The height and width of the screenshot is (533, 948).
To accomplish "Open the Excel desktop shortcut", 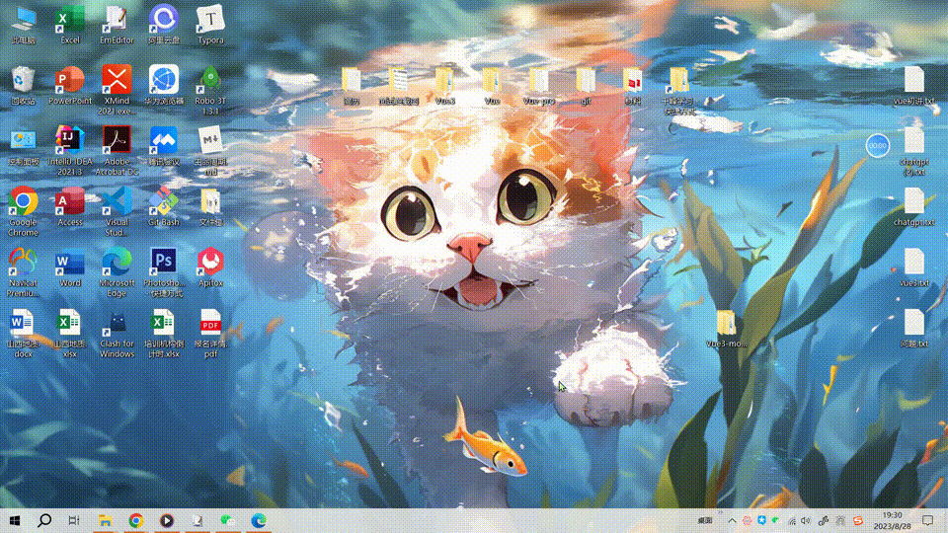I will [70, 24].
